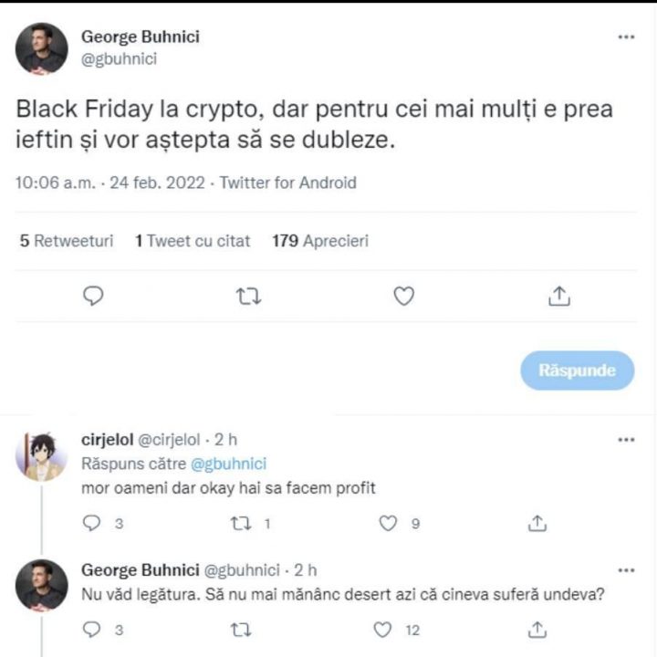657x657 pixels.
Task: Open George Buhnici's profile picture in main tweet
Action: (42, 48)
